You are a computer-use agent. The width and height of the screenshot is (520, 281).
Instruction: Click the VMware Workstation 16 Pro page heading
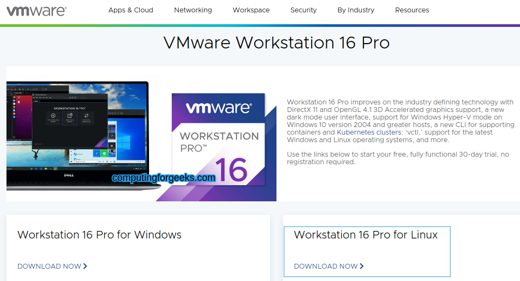(276, 43)
